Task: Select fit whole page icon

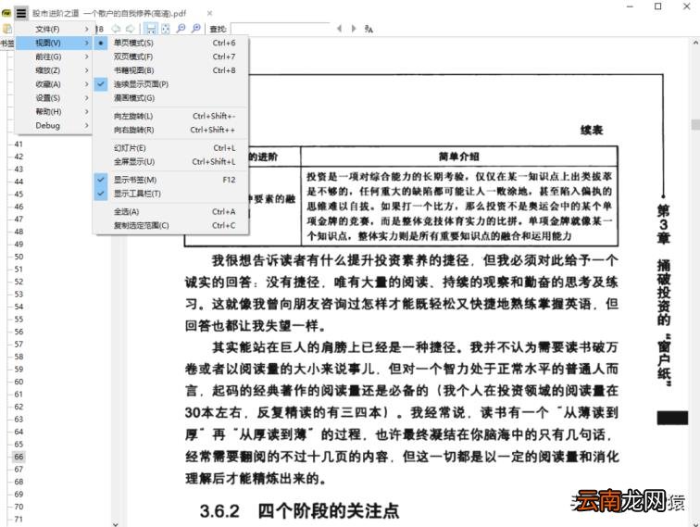Action: (166, 29)
